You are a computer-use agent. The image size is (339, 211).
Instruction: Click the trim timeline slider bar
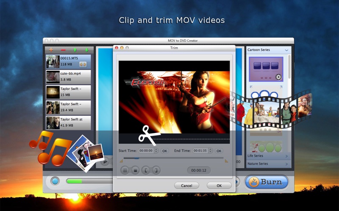pos(173,158)
